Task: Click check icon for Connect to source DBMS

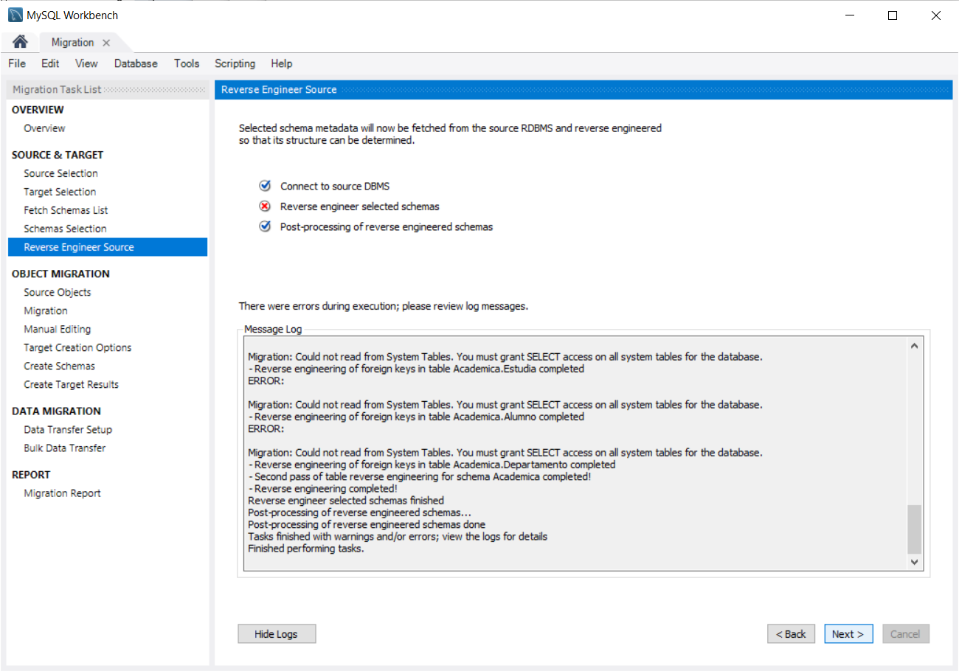Action: (266, 186)
